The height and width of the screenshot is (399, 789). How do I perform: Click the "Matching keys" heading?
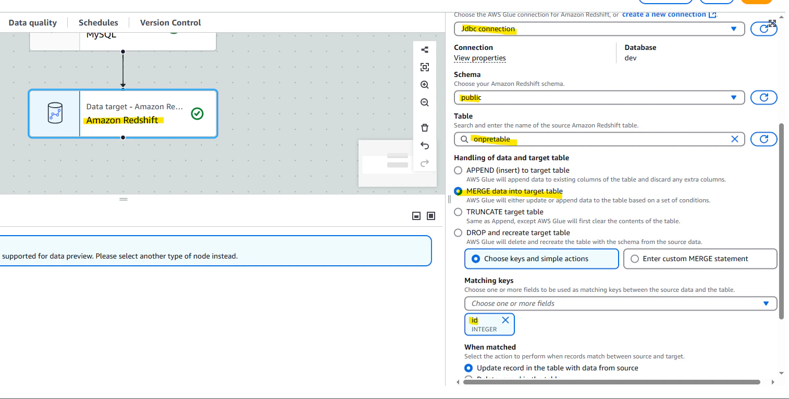(x=489, y=280)
